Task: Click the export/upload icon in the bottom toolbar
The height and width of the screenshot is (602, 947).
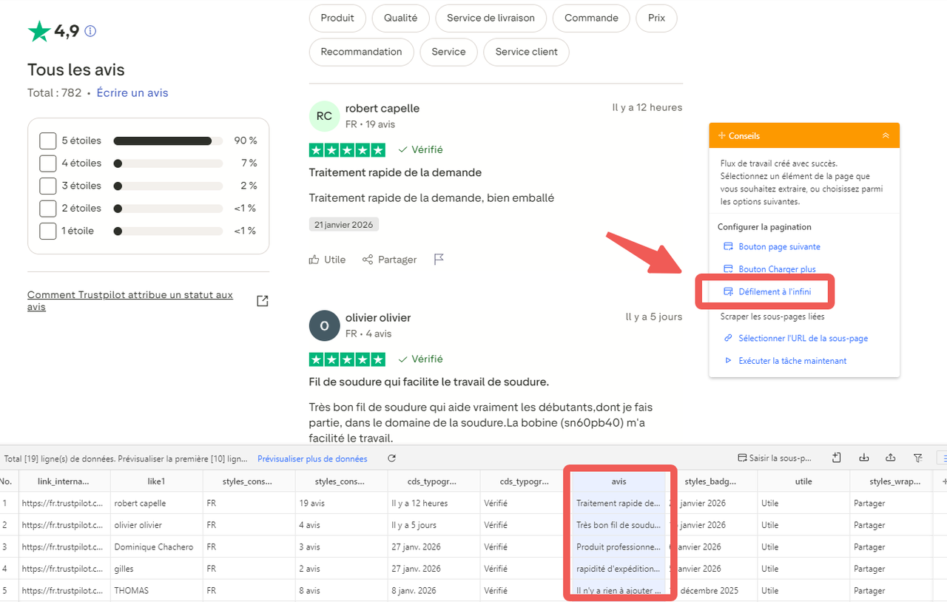Action: (891, 458)
